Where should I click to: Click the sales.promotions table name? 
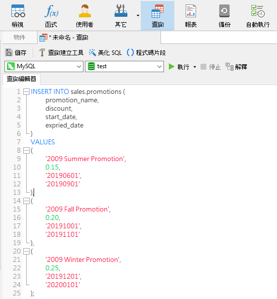point(96,92)
